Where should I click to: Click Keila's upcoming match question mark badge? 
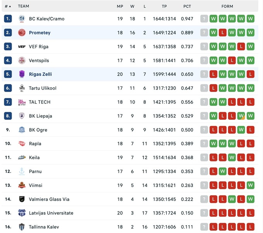click(204, 157)
